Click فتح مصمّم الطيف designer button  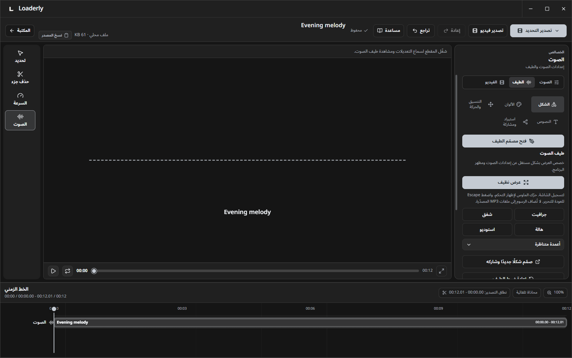click(x=513, y=141)
